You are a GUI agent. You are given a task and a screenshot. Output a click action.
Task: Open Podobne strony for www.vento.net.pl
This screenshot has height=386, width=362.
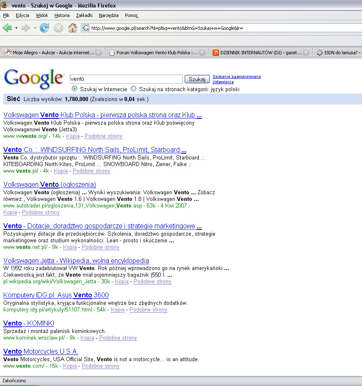(100, 247)
